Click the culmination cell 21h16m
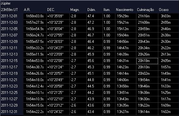179x116 pixels. tap(147, 16)
